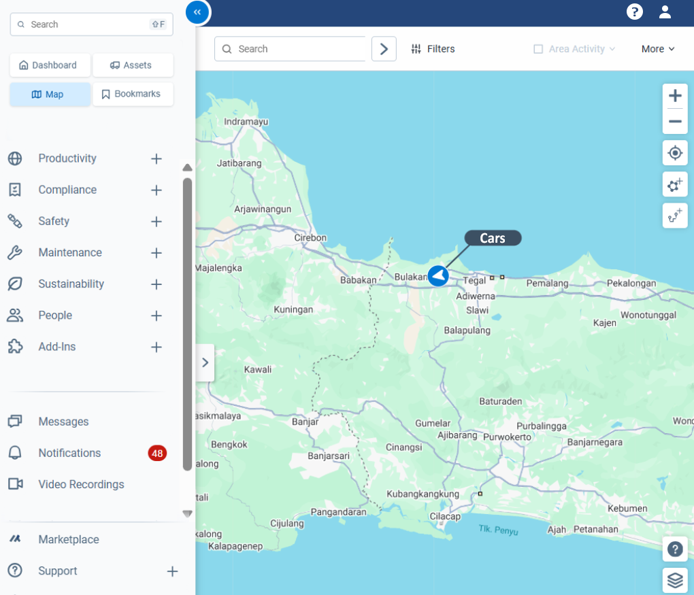The image size is (694, 595).
Task: Open the Bookmarks tab
Action: click(x=133, y=94)
